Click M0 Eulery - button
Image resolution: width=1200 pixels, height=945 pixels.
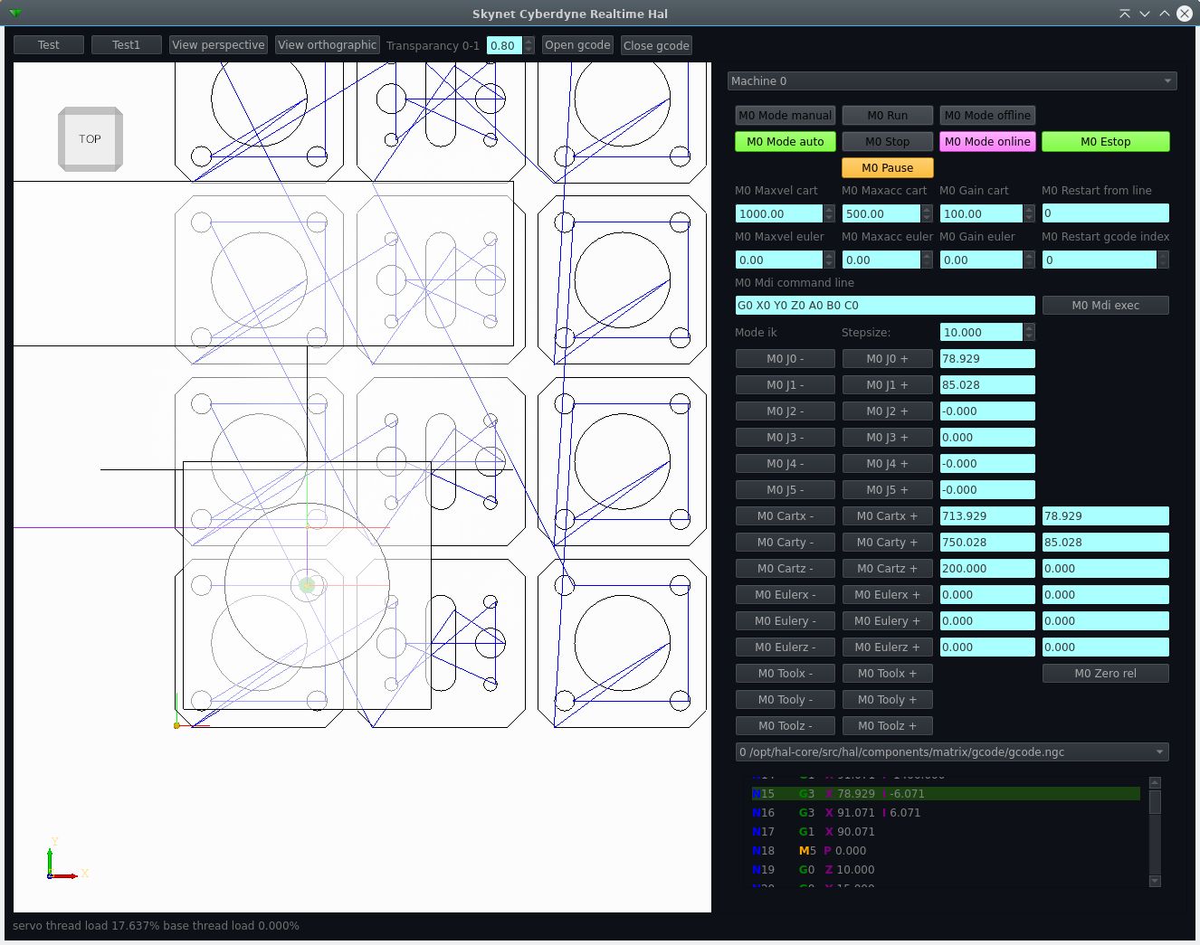785,620
